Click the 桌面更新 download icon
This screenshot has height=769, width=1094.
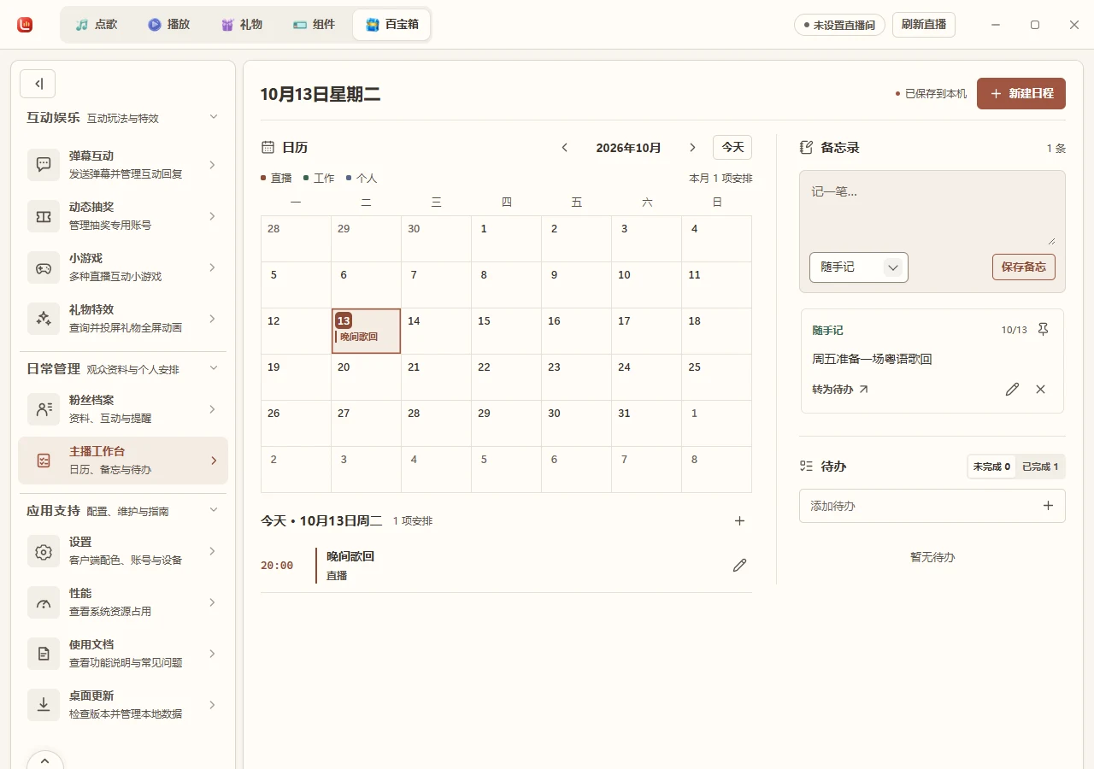point(44,705)
